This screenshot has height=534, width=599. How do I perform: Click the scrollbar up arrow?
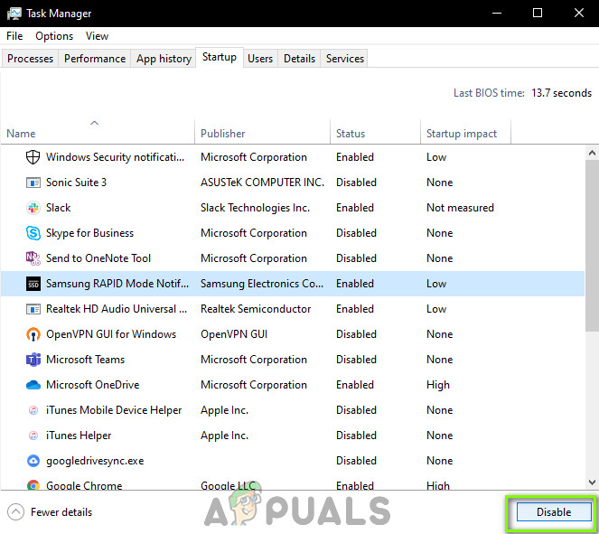click(x=592, y=154)
